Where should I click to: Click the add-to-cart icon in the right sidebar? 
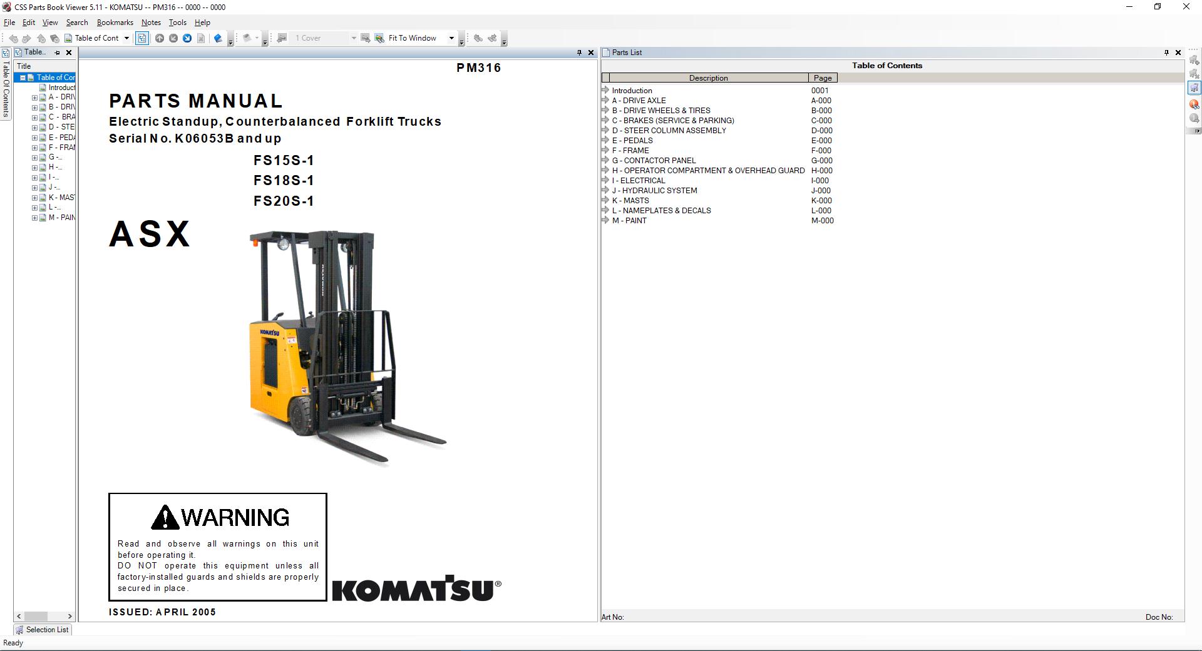point(1194,59)
